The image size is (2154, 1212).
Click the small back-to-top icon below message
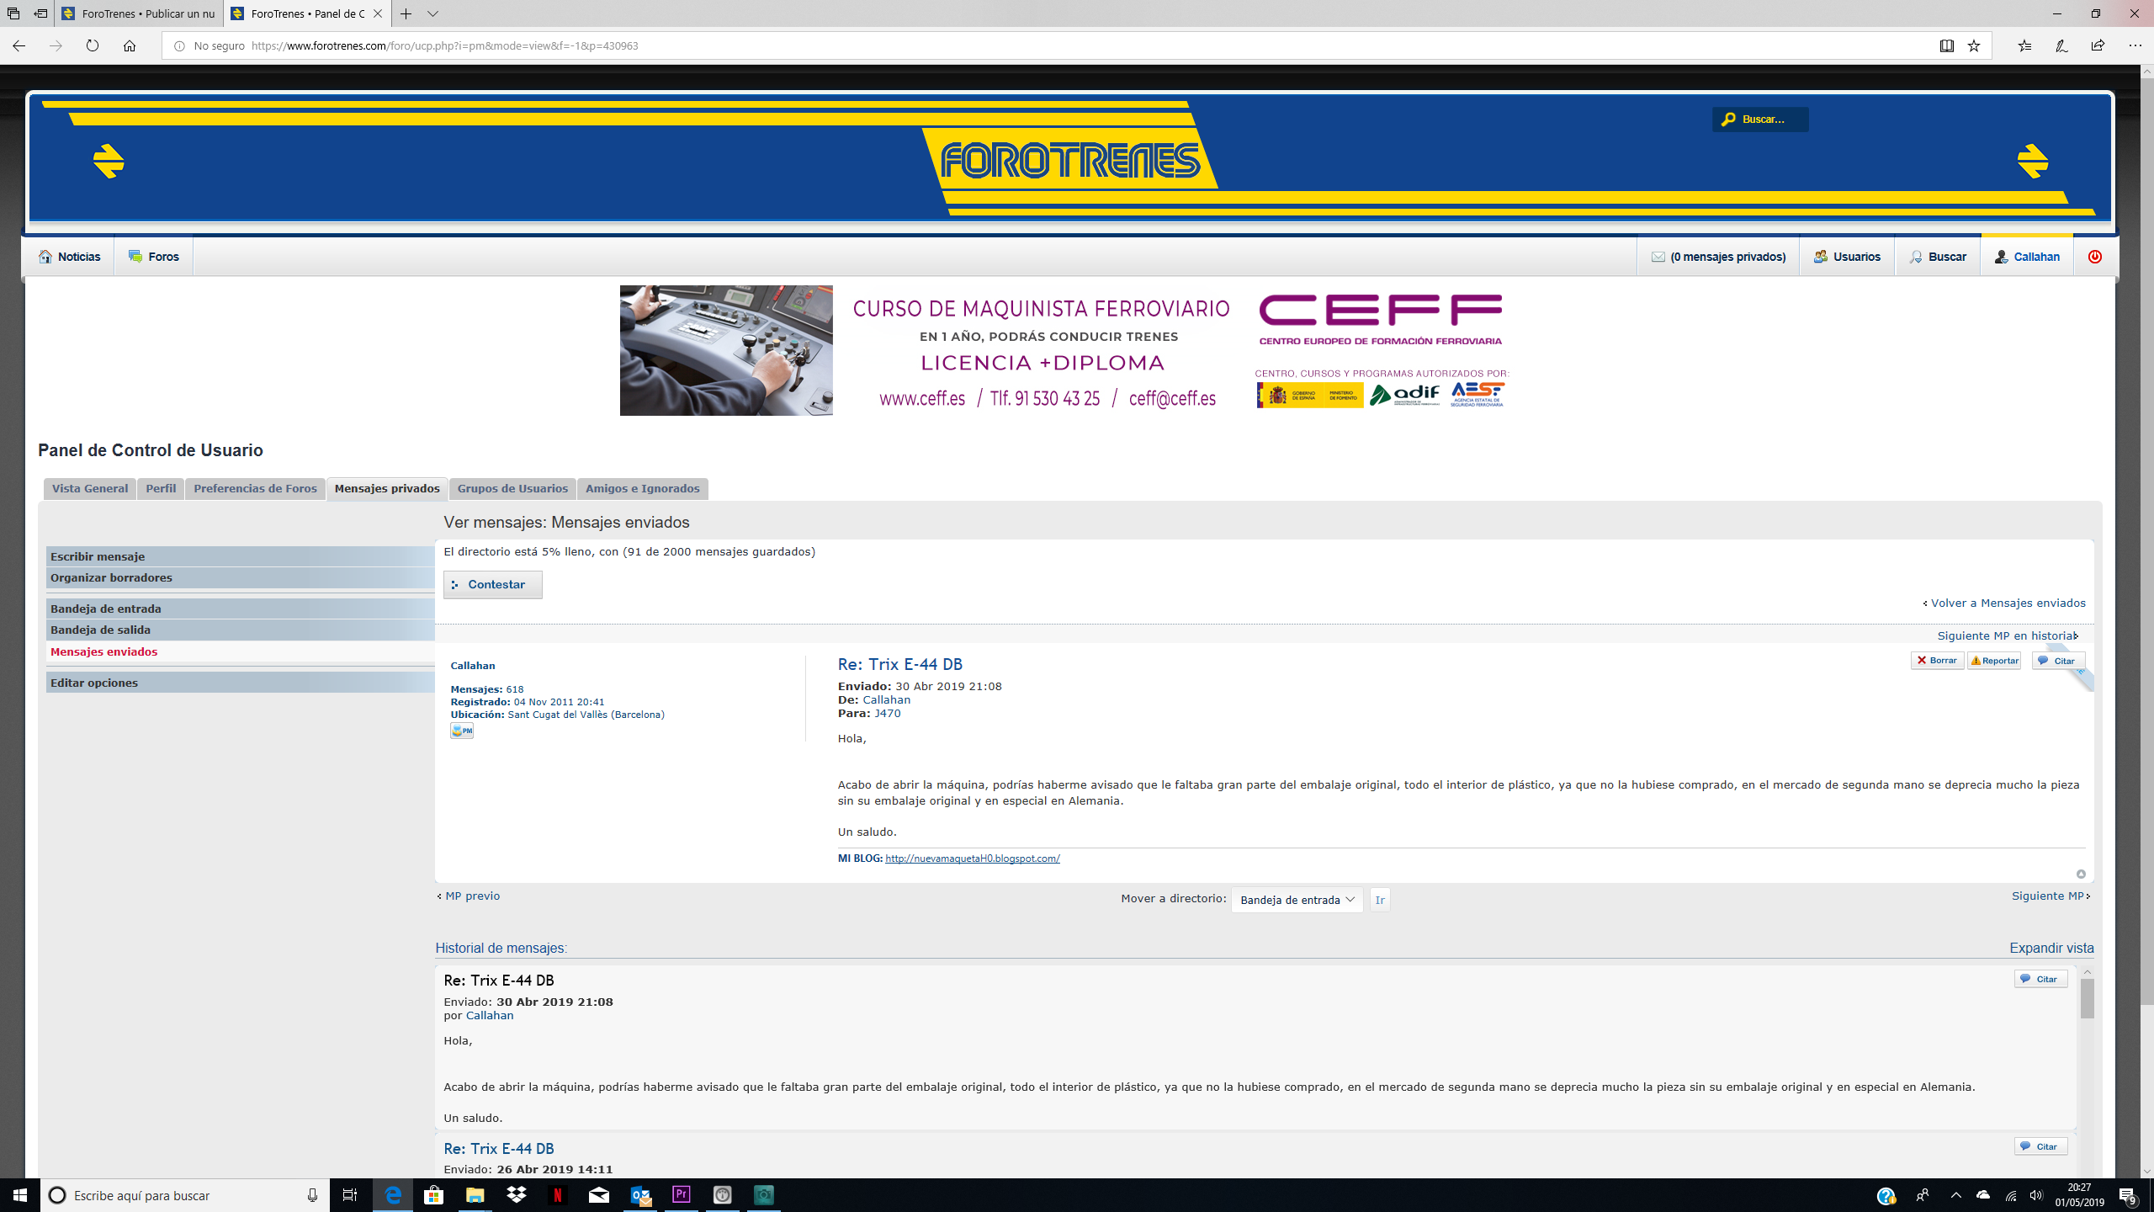tap(2081, 874)
